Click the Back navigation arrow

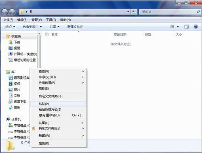pyautogui.click(x=5, y=12)
